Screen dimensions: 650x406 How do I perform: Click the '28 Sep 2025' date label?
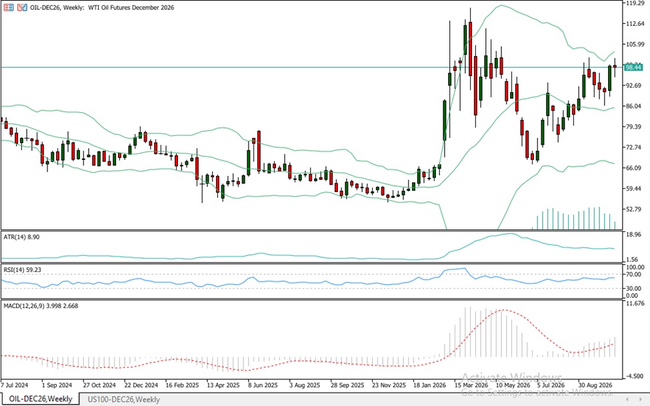click(x=347, y=385)
